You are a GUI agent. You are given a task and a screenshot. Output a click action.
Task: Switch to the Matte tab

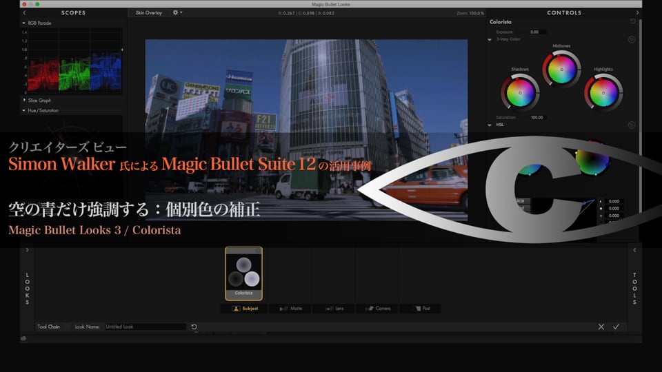point(290,309)
